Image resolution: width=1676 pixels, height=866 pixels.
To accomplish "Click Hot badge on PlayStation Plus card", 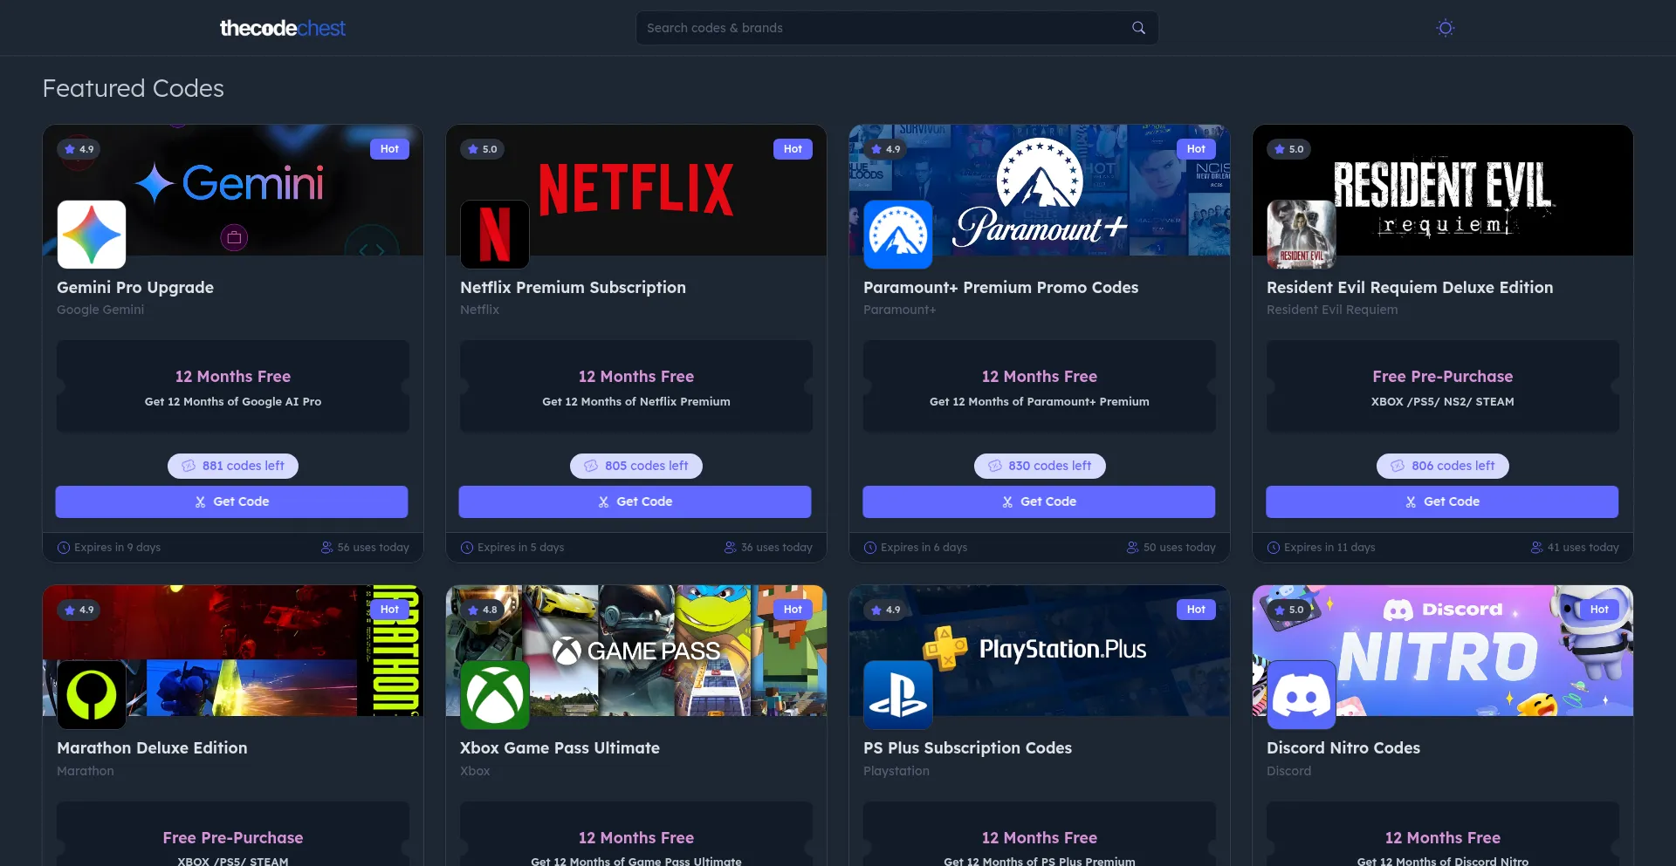I will (1196, 610).
